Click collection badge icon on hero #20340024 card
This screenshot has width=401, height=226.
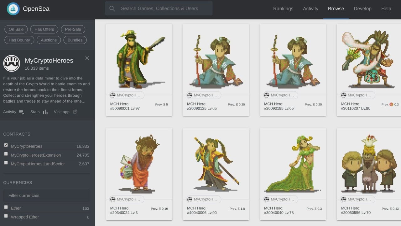click(x=113, y=199)
